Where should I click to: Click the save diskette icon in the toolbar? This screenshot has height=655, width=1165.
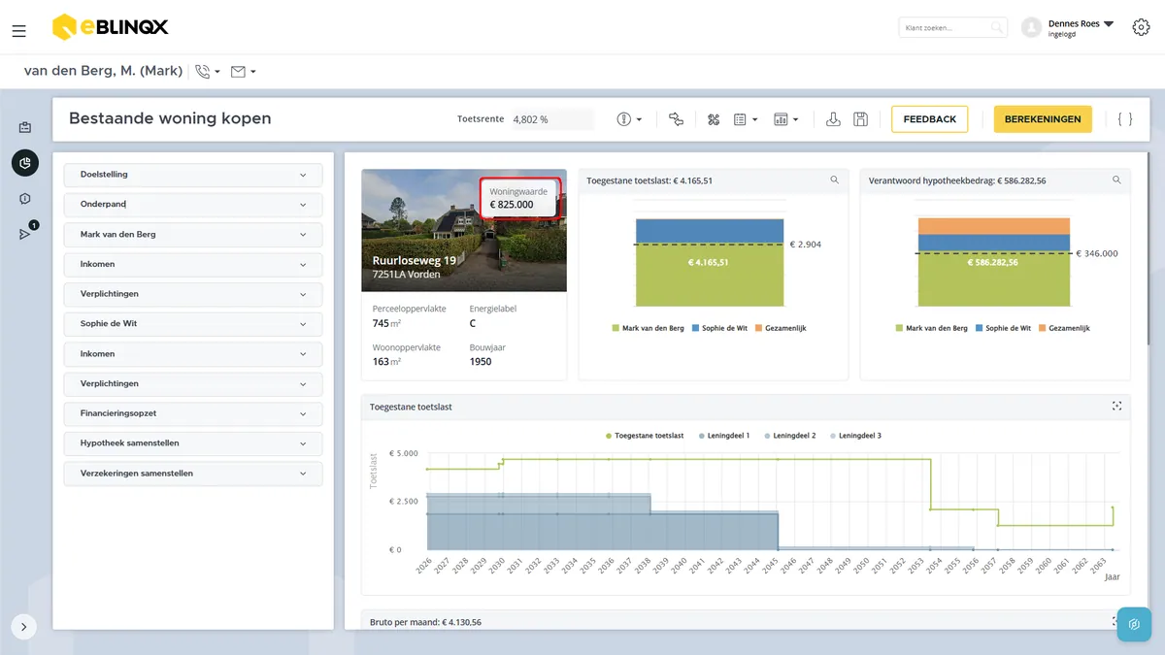click(x=860, y=119)
